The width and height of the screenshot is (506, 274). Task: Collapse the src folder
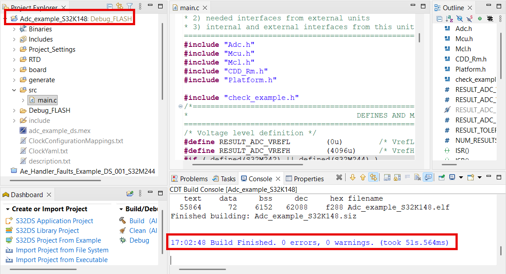[x=14, y=90]
